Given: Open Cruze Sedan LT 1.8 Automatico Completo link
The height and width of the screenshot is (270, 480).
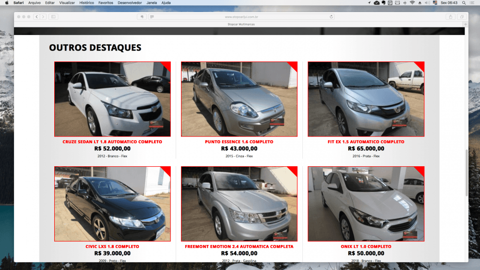Looking at the screenshot, I should (112, 142).
